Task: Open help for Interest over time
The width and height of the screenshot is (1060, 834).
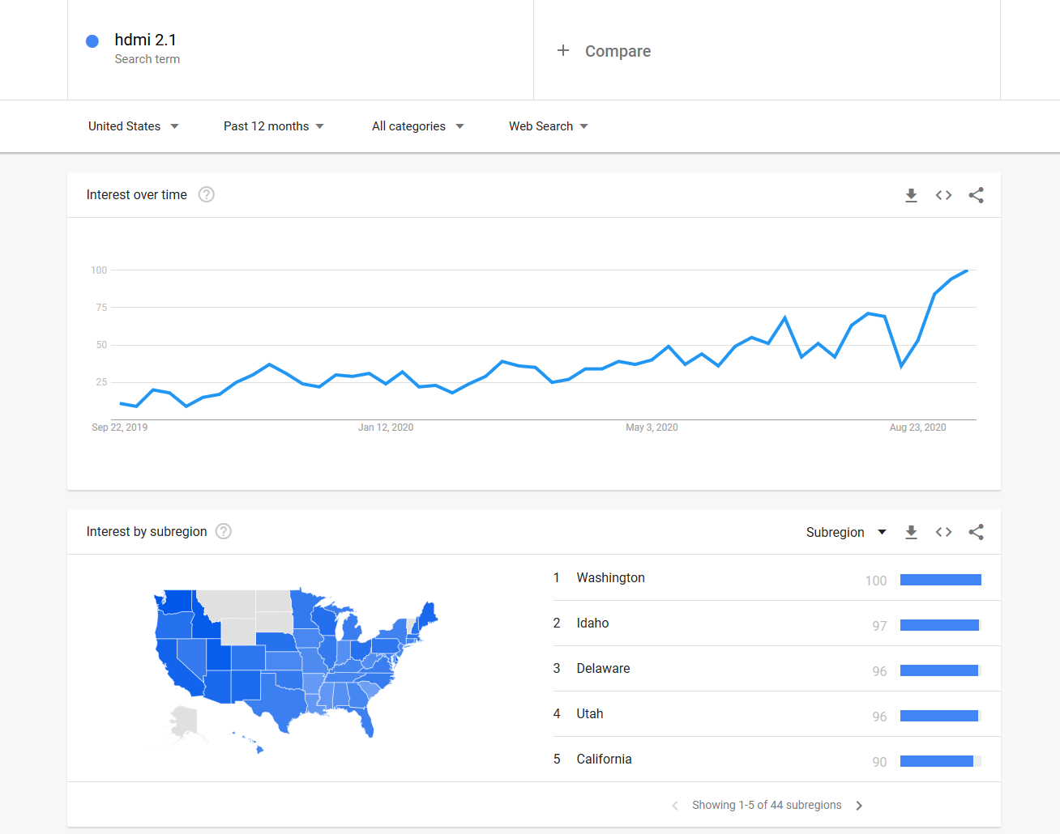Action: point(207,194)
